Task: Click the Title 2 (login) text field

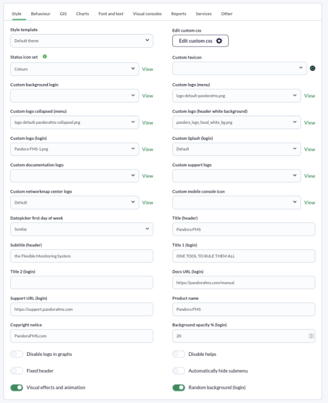Action: [x=81, y=283]
